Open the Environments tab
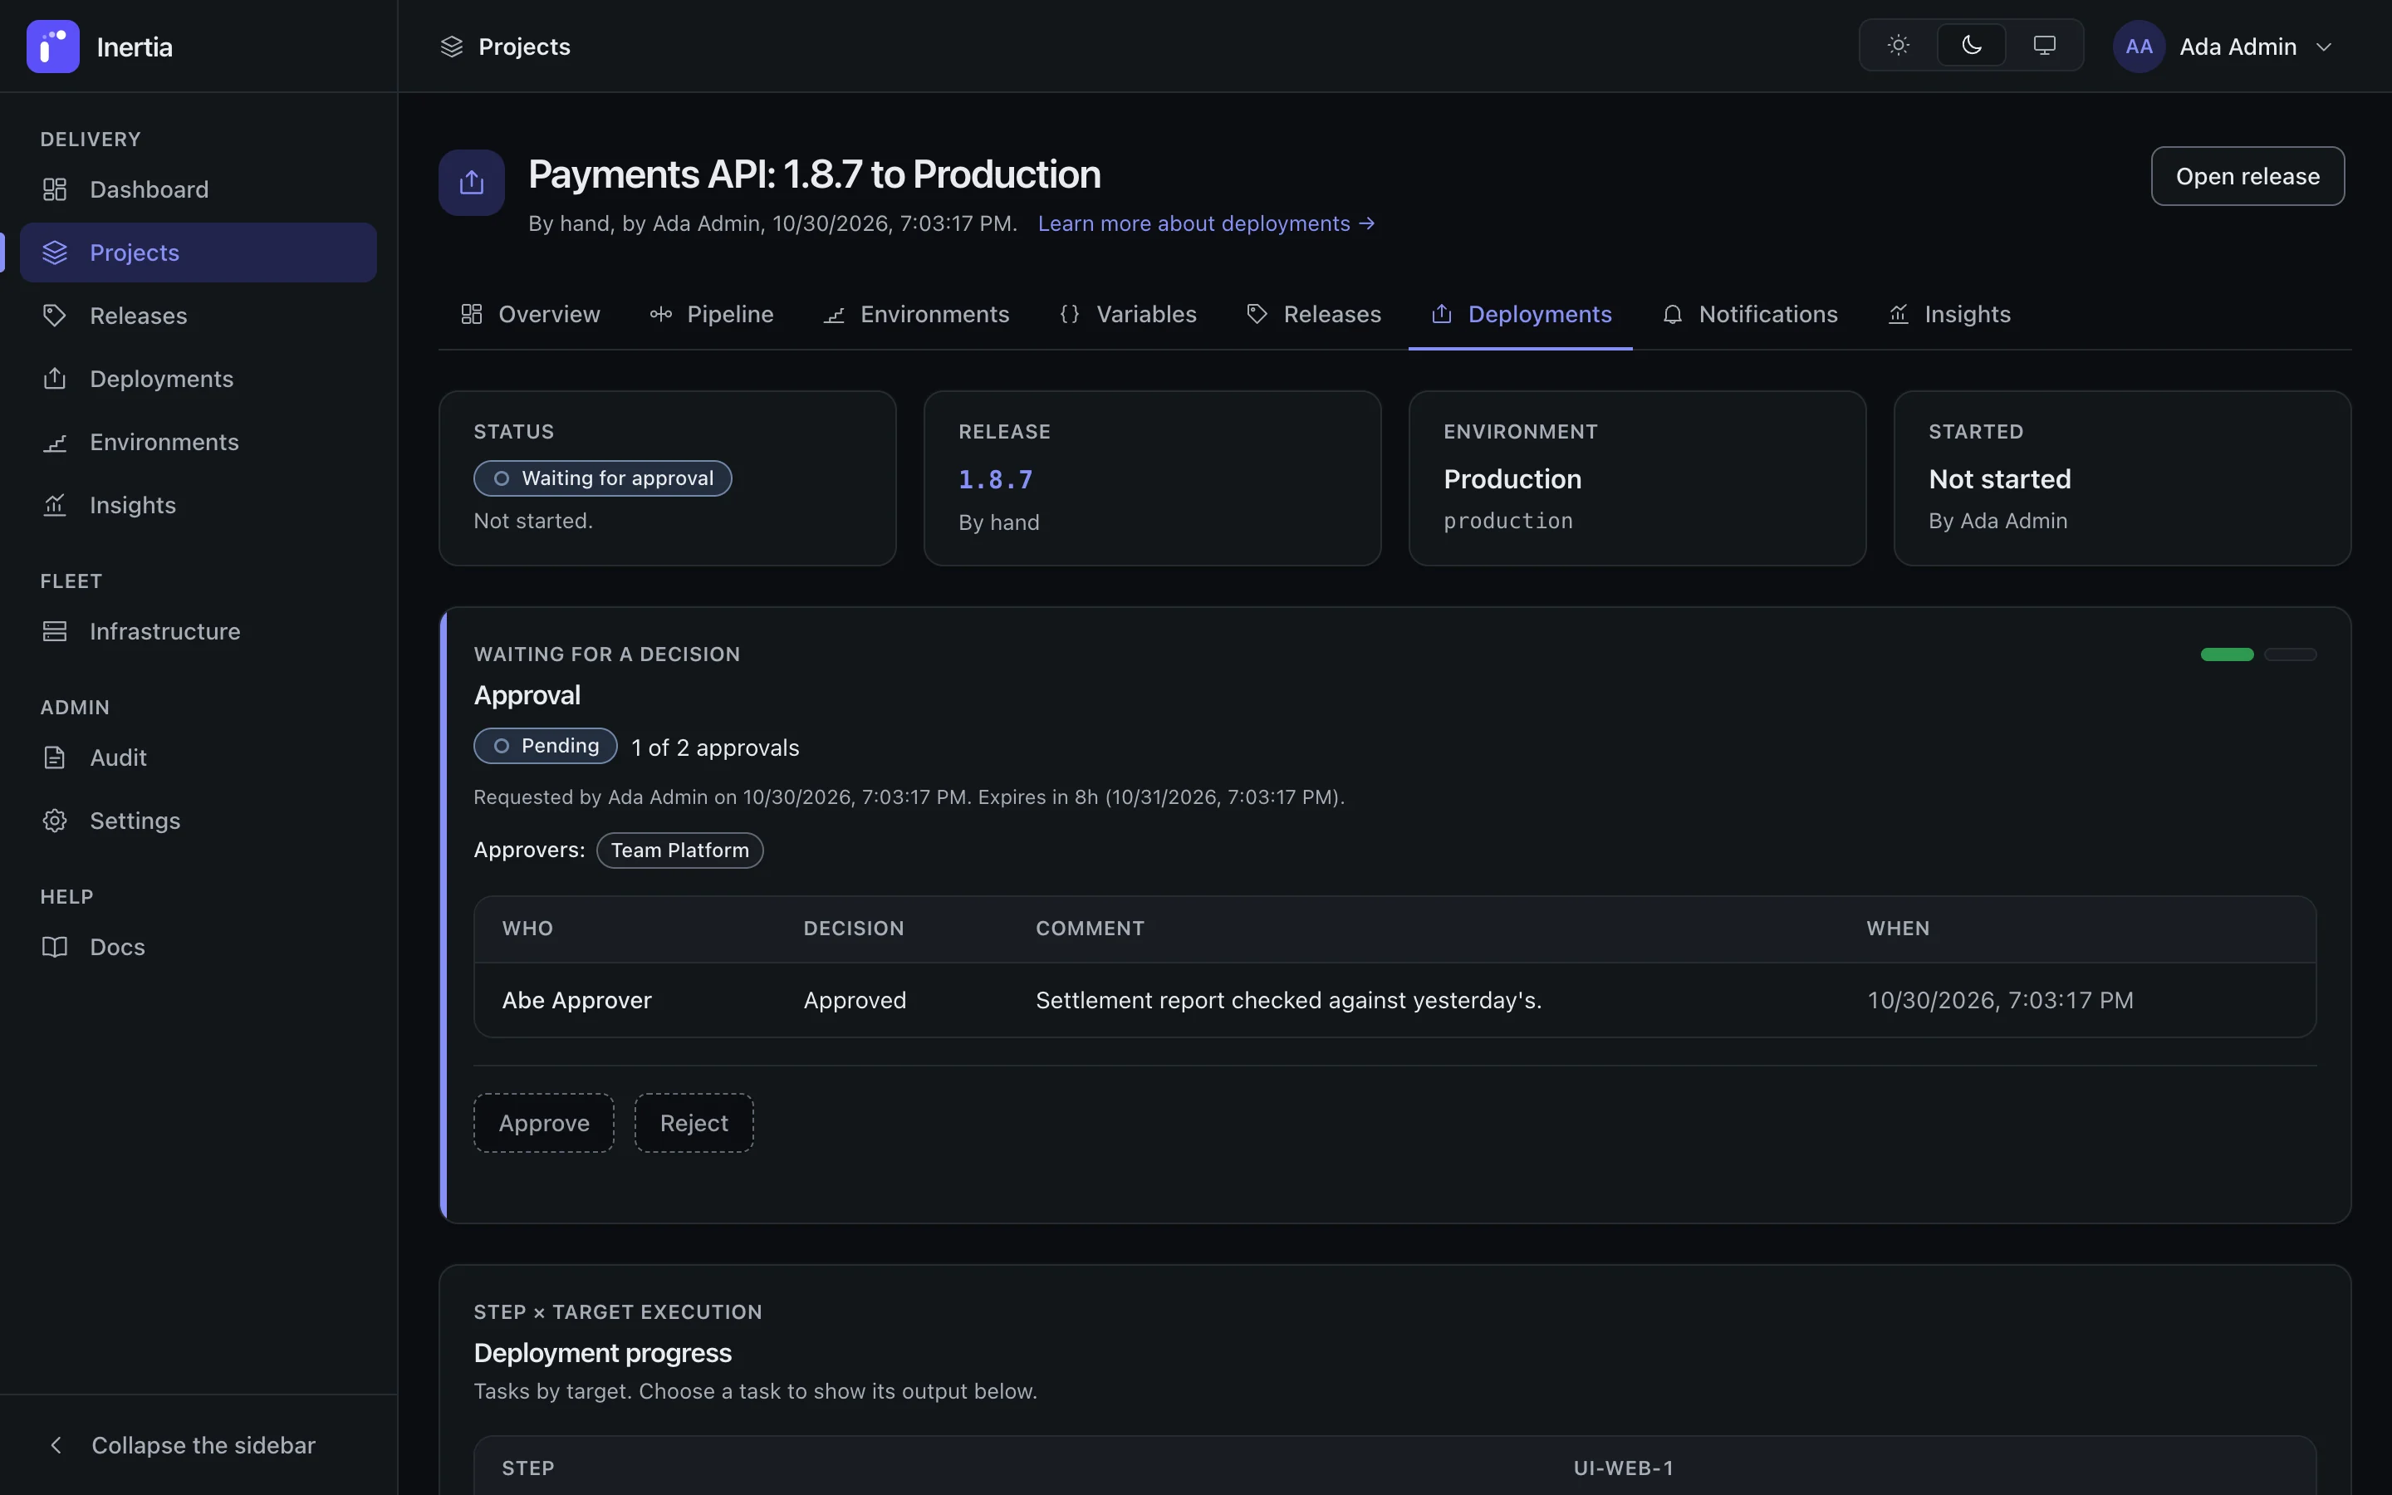This screenshot has width=2392, height=1495. 916,315
